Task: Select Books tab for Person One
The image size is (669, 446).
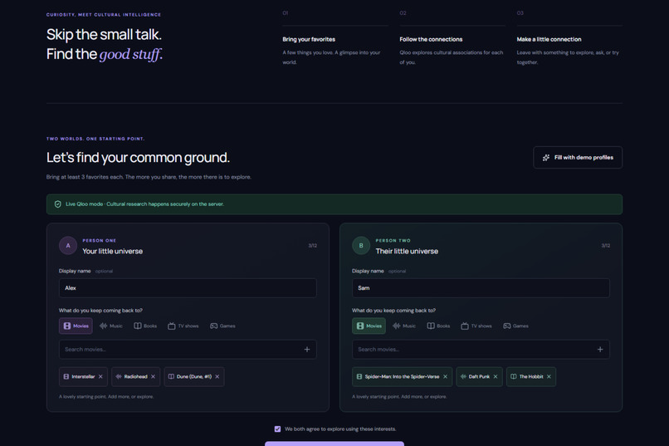Action: pyautogui.click(x=145, y=326)
